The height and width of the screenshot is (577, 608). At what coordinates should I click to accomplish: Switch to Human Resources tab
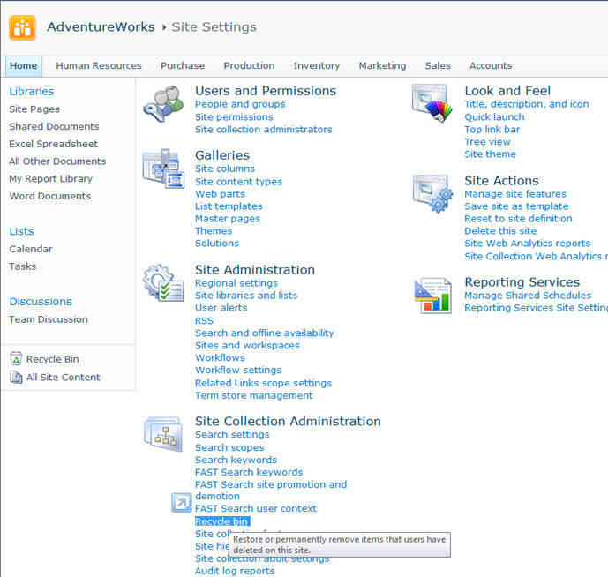pos(99,65)
